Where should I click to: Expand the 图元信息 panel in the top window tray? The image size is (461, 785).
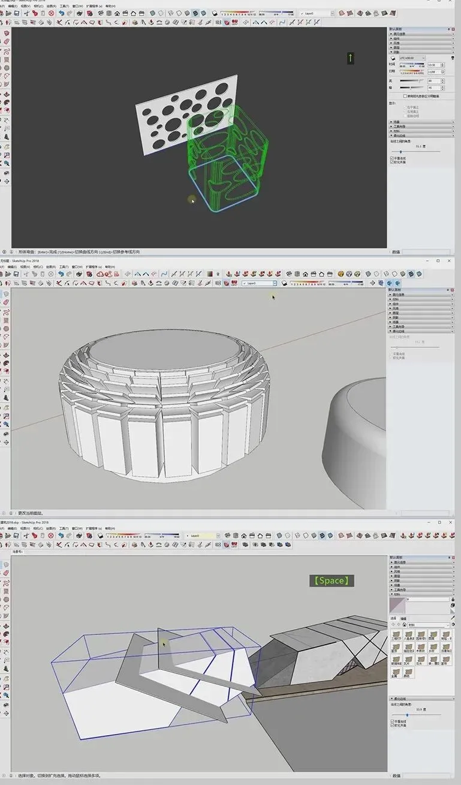(x=422, y=34)
